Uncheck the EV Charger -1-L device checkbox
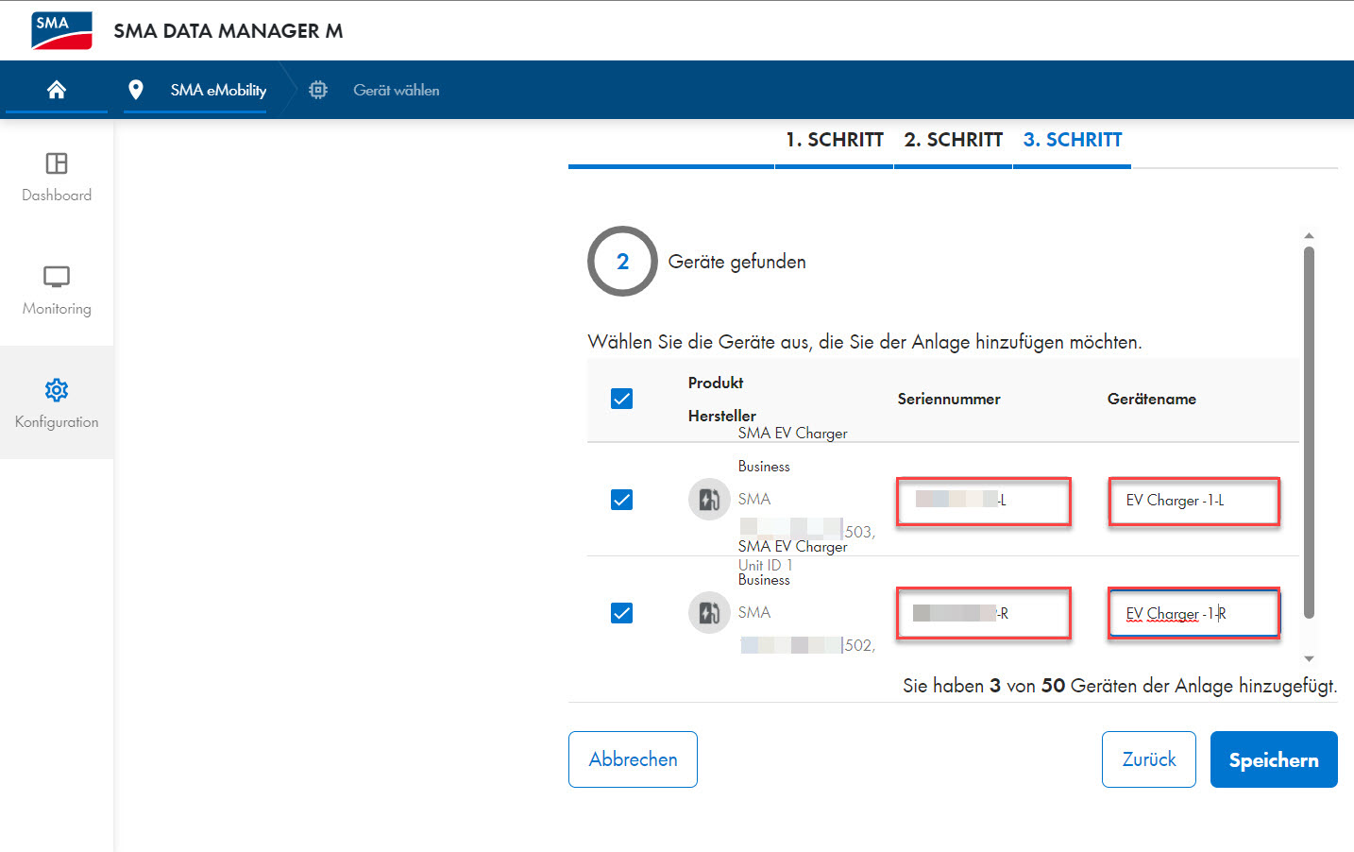The image size is (1354, 852). tap(621, 500)
